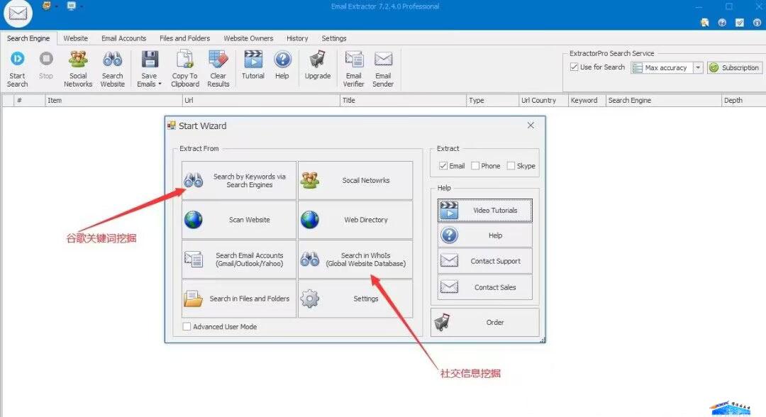Image resolution: width=766 pixels, height=417 pixels.
Task: Click the info icon in the title bar
Action: point(757,23)
